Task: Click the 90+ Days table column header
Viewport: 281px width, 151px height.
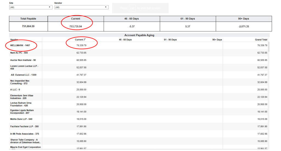Action: (x=217, y=40)
